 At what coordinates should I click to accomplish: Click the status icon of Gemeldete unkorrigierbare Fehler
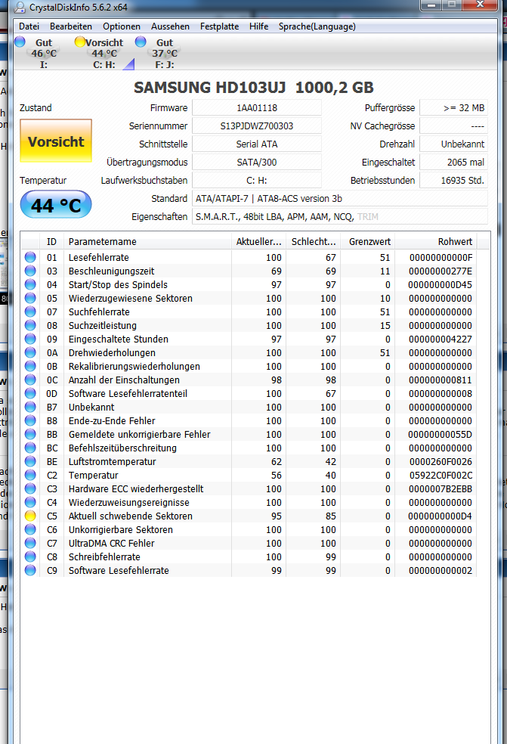30,434
